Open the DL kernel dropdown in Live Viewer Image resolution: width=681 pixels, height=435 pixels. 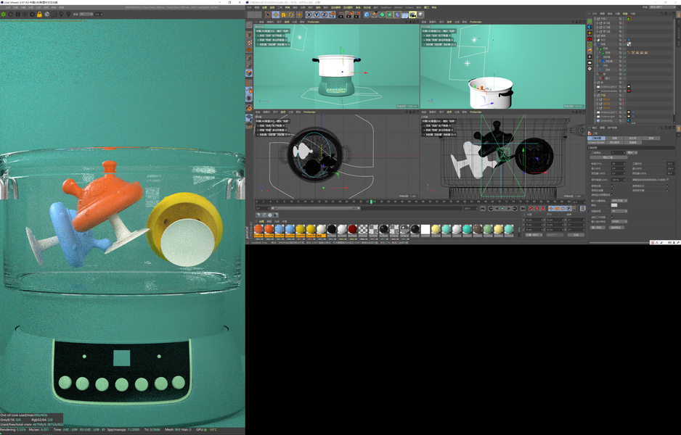coord(86,14)
